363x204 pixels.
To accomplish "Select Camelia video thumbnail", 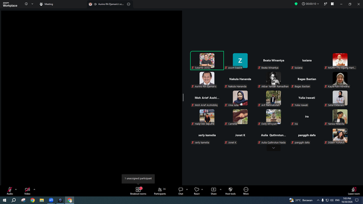I will (240, 117).
